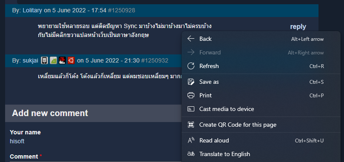This screenshot has width=344, height=162.
Task: Open comment permalink #1250932
Action: pyautogui.click(x=155, y=60)
